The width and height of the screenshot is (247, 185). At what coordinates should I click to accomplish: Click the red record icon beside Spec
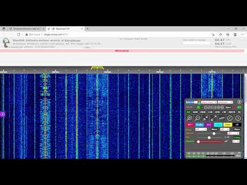click(234, 107)
